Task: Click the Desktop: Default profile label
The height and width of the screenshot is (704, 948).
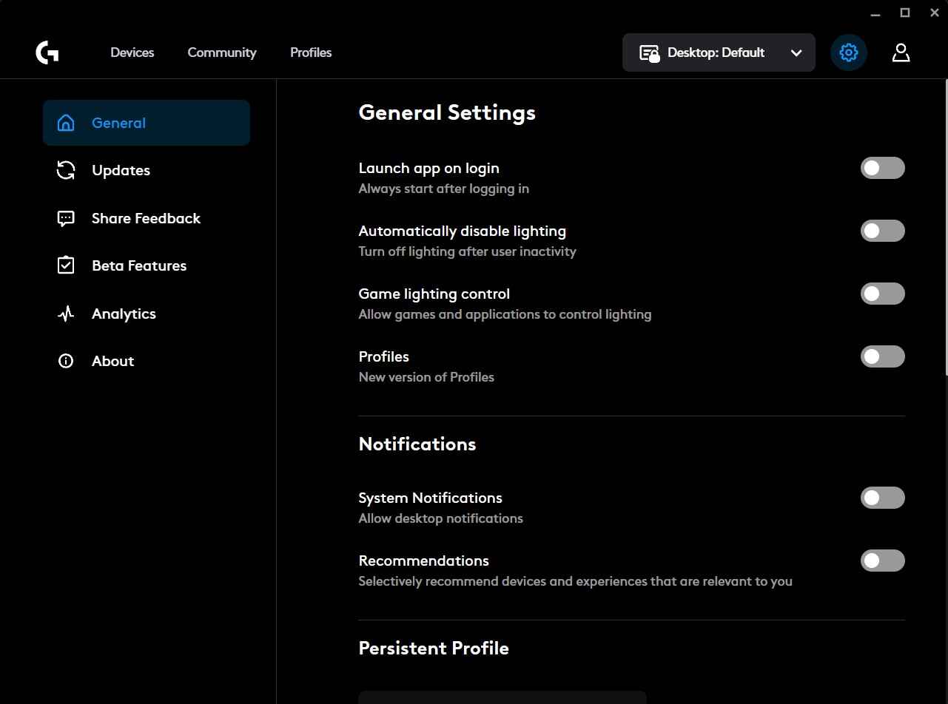Action: click(716, 53)
